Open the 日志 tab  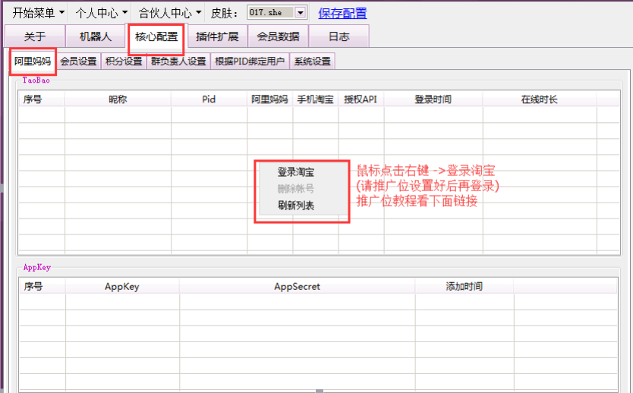[x=339, y=36]
